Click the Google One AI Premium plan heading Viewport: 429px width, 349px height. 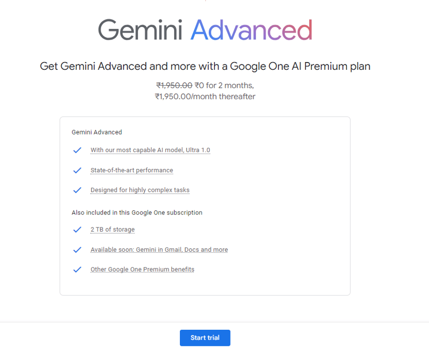coord(205,67)
